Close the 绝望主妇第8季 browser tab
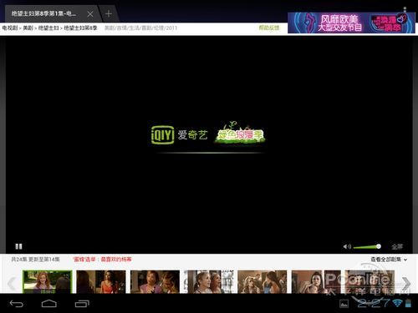 click(90, 14)
